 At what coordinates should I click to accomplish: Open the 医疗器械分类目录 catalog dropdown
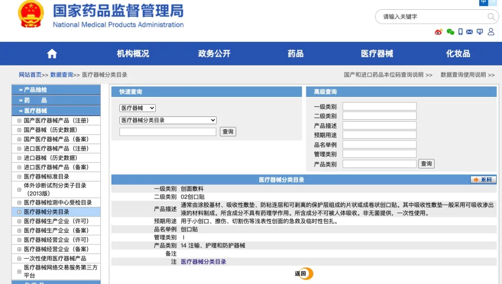(x=167, y=120)
